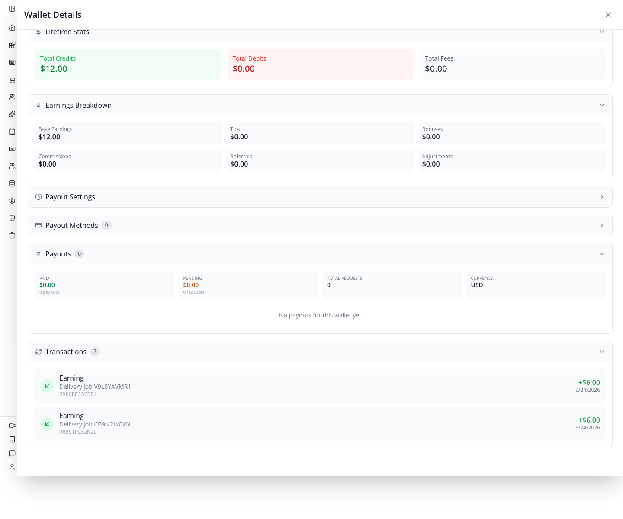
Task: Open the cassette-style card icon in sidebar
Action: [12, 62]
